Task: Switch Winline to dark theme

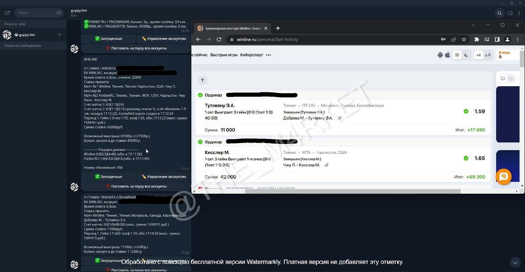Action: tap(466, 55)
